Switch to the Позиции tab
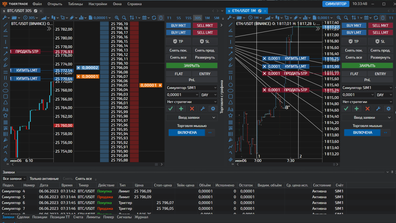Viewport: 396px width, 223px height. (x=40, y=217)
